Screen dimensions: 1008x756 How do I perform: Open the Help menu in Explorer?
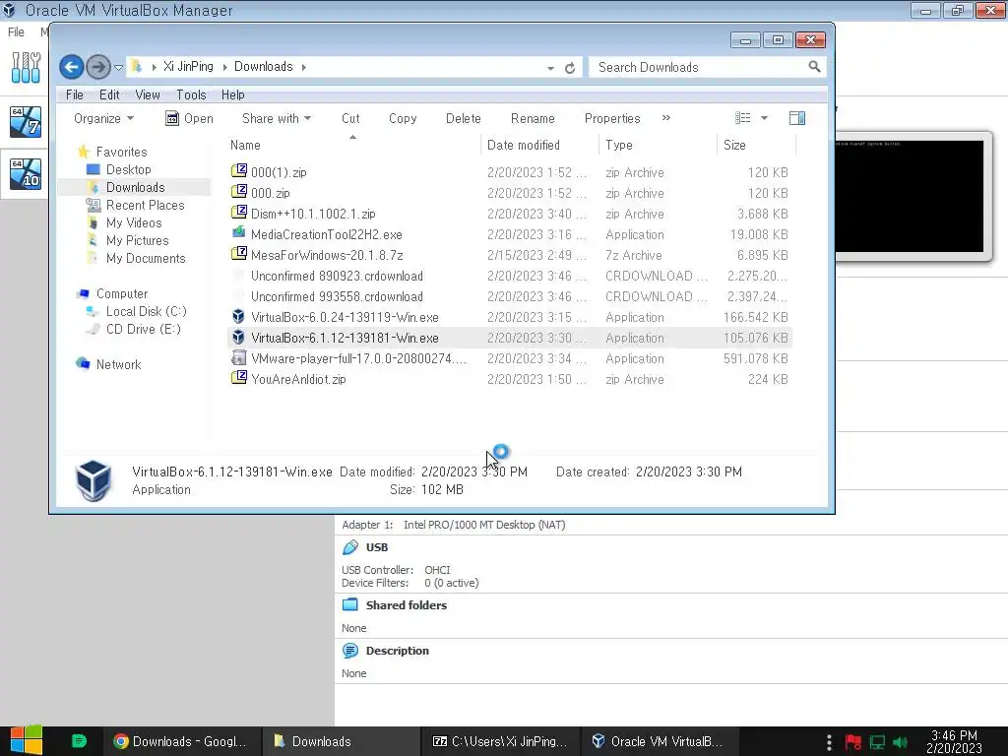[x=232, y=94]
